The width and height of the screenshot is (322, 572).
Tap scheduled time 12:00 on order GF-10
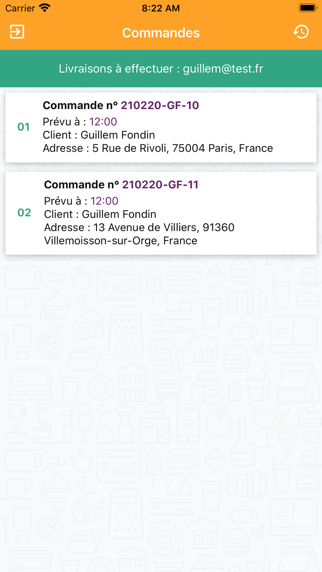click(x=103, y=122)
